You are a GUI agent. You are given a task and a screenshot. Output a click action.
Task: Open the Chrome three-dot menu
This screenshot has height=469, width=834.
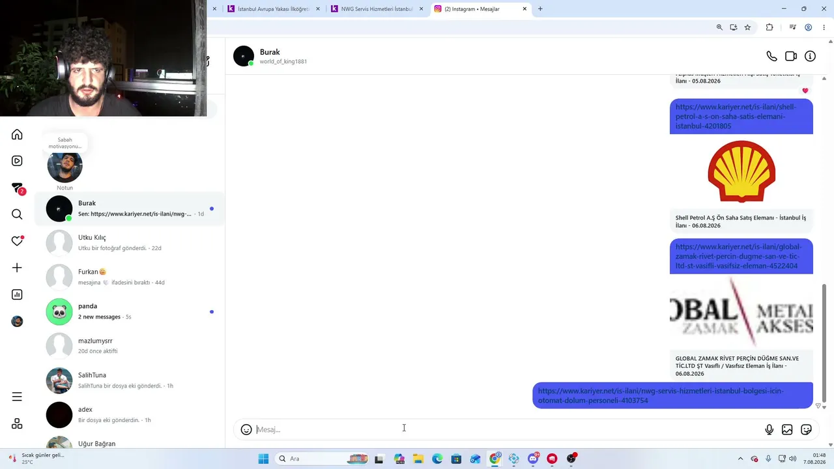[824, 27]
